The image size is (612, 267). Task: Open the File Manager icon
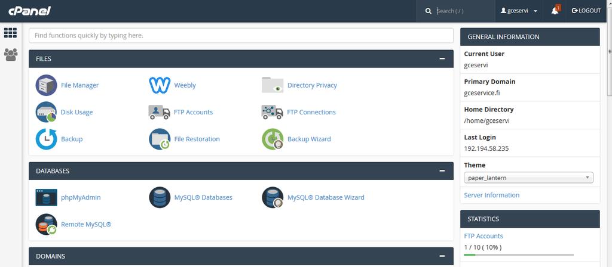pyautogui.click(x=46, y=85)
